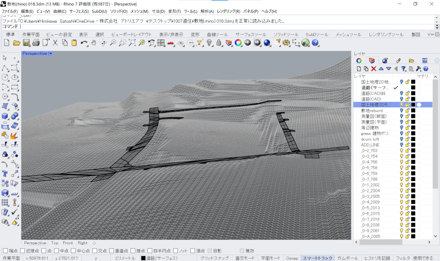
Task: Click the blue Render sphere icon
Action: [267, 43]
